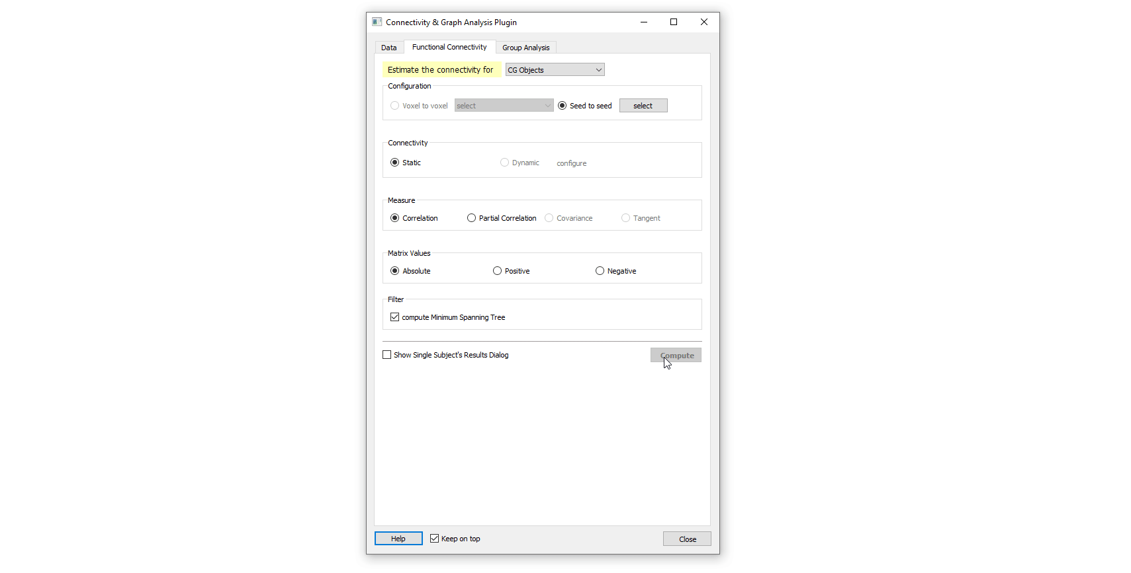1131x573 pixels.
Task: Select Static connectivity radio button
Action: [x=395, y=163]
